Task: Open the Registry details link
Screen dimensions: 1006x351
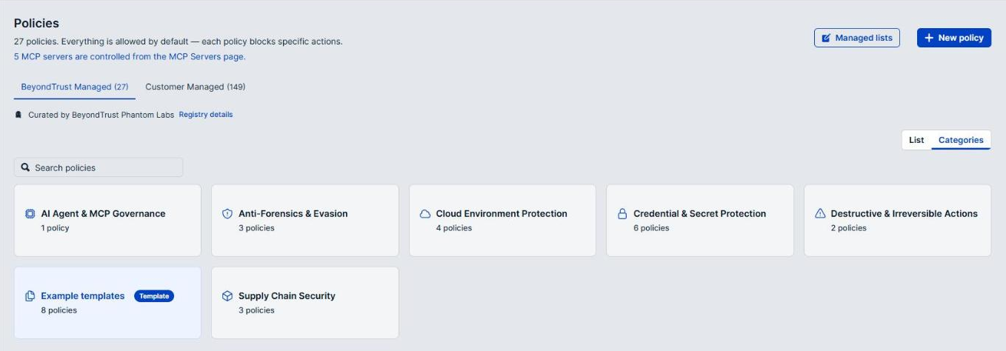Action: click(x=206, y=115)
